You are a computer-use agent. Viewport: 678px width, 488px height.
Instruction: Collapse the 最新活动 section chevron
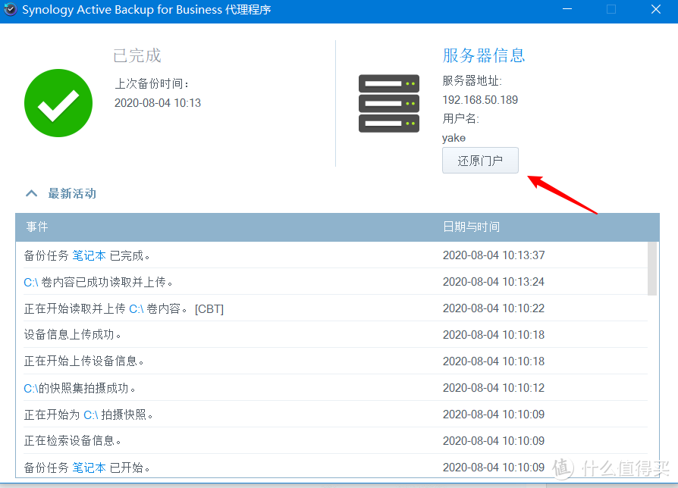tap(32, 193)
